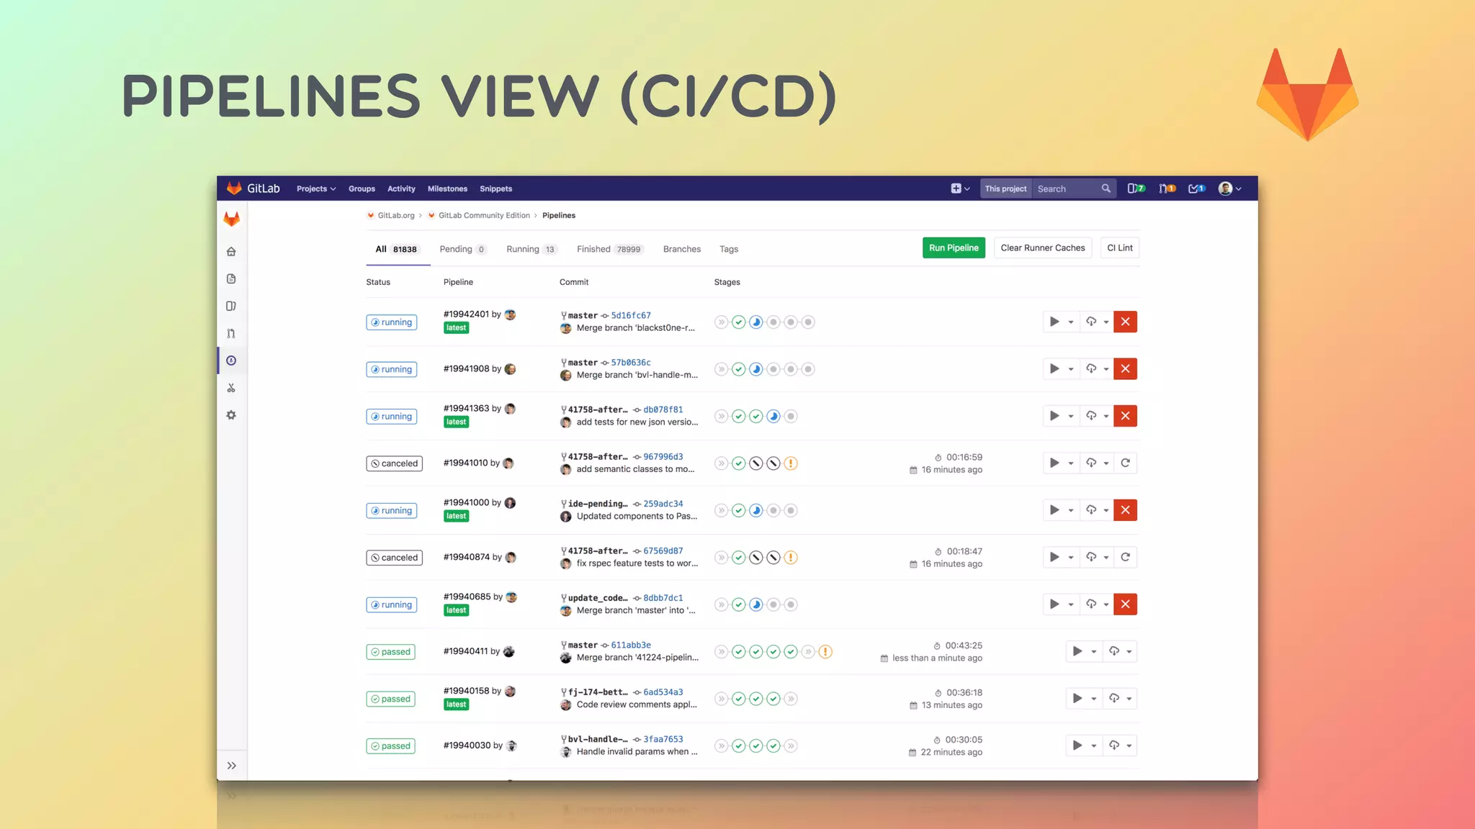Click the Clear Runner Caches button
This screenshot has width=1475, height=829.
(x=1042, y=248)
